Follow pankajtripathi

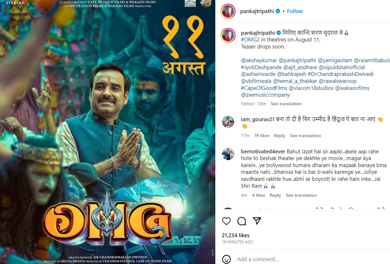tap(295, 11)
